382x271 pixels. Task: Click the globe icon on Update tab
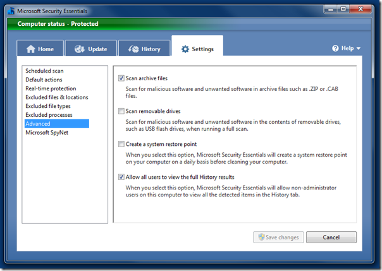[80, 49]
